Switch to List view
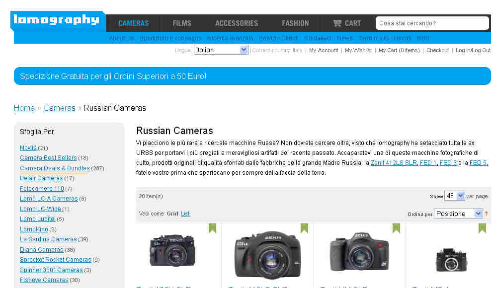Image resolution: width=494 pixels, height=288 pixels. [x=185, y=214]
